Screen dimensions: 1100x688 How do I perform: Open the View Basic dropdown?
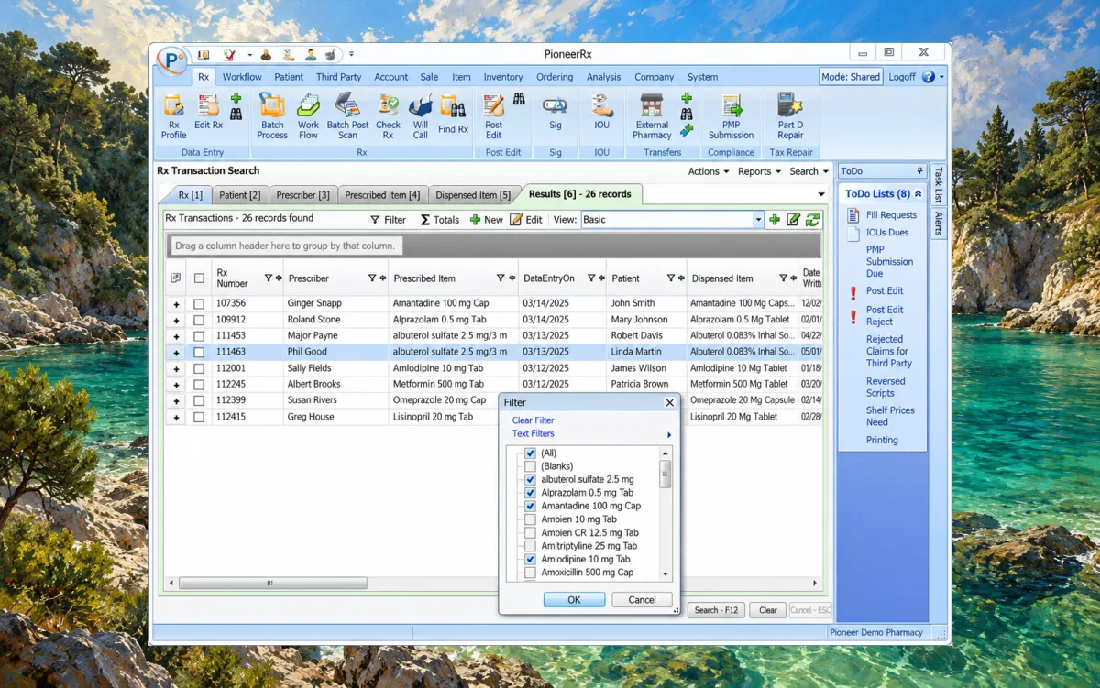tap(758, 220)
